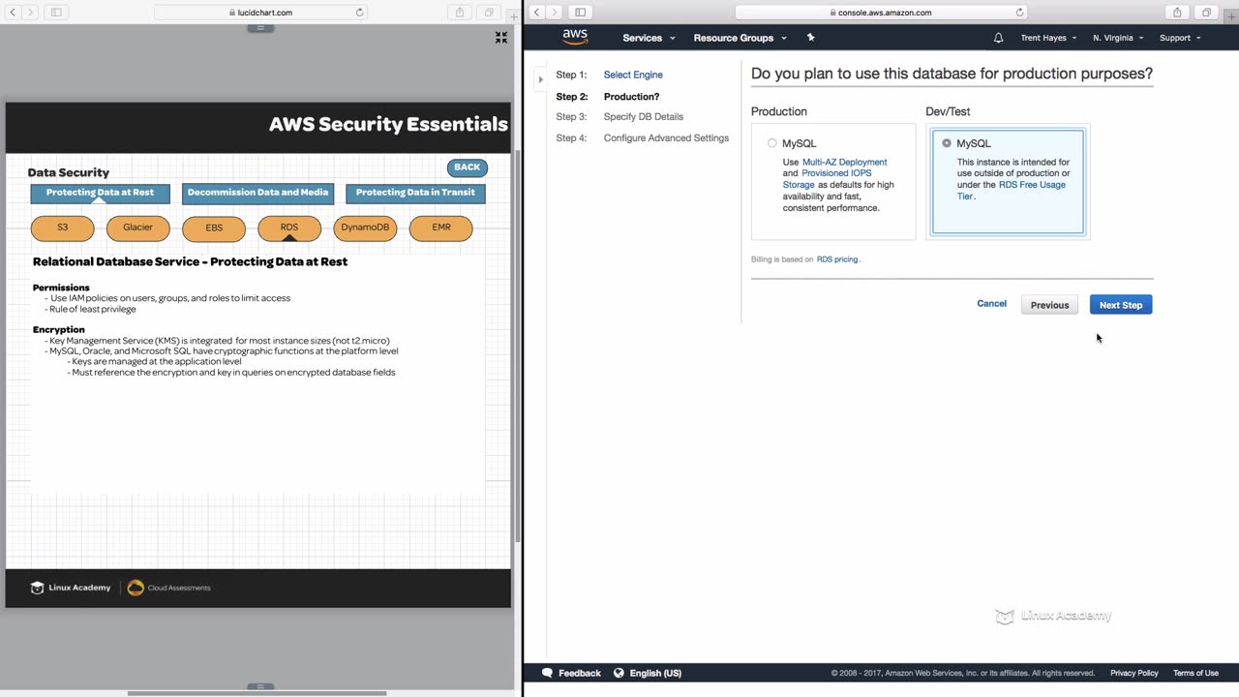Open the Trent Hayes account menu
This screenshot has height=697, width=1239.
pyautogui.click(x=1048, y=38)
